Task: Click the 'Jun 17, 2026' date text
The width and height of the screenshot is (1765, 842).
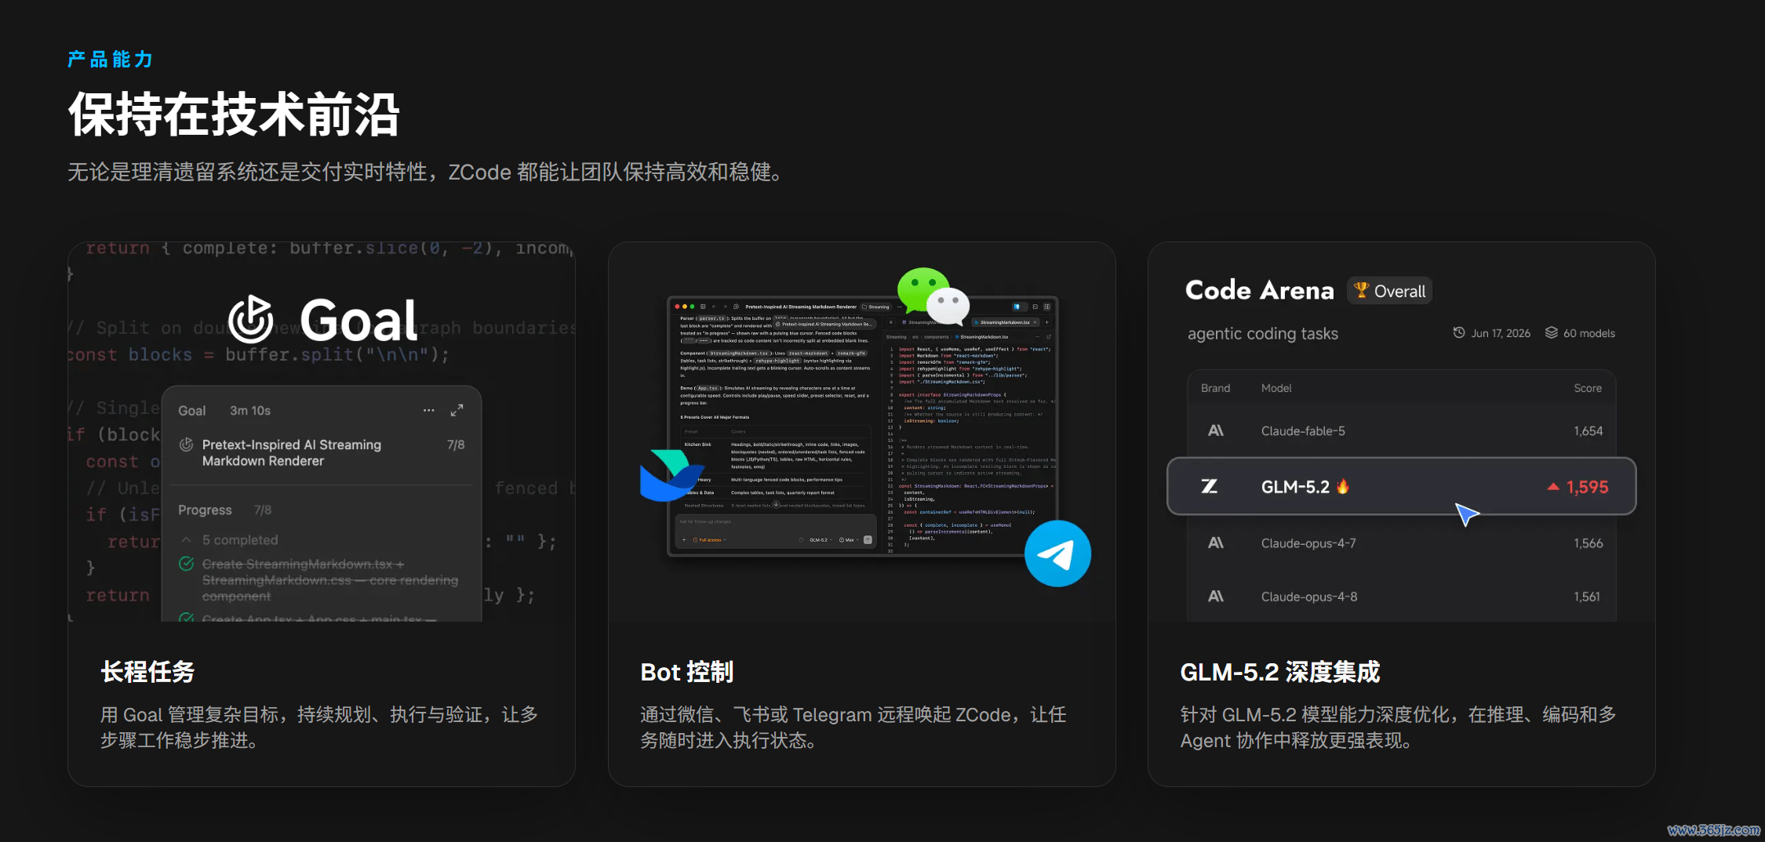Action: coord(1501,333)
